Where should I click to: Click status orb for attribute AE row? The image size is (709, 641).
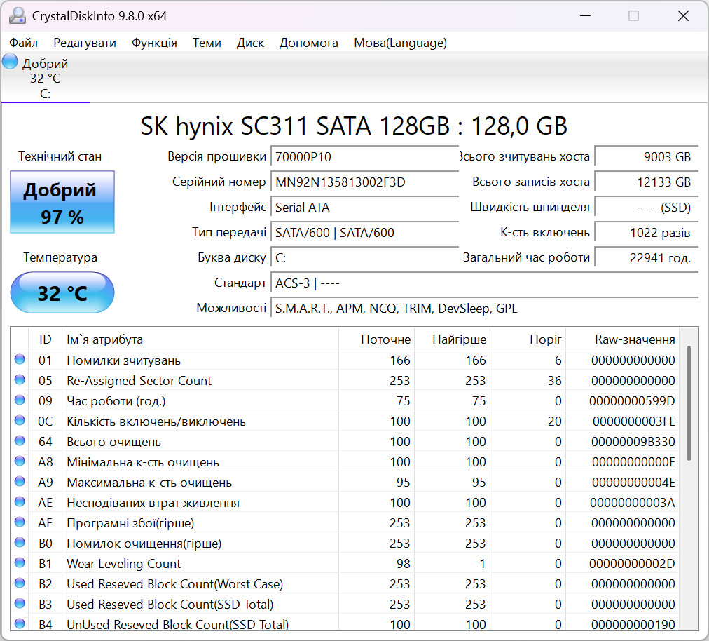click(20, 501)
